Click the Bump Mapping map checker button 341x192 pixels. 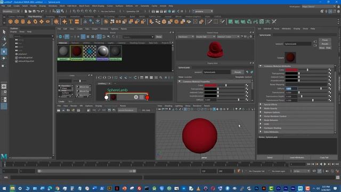point(330,84)
